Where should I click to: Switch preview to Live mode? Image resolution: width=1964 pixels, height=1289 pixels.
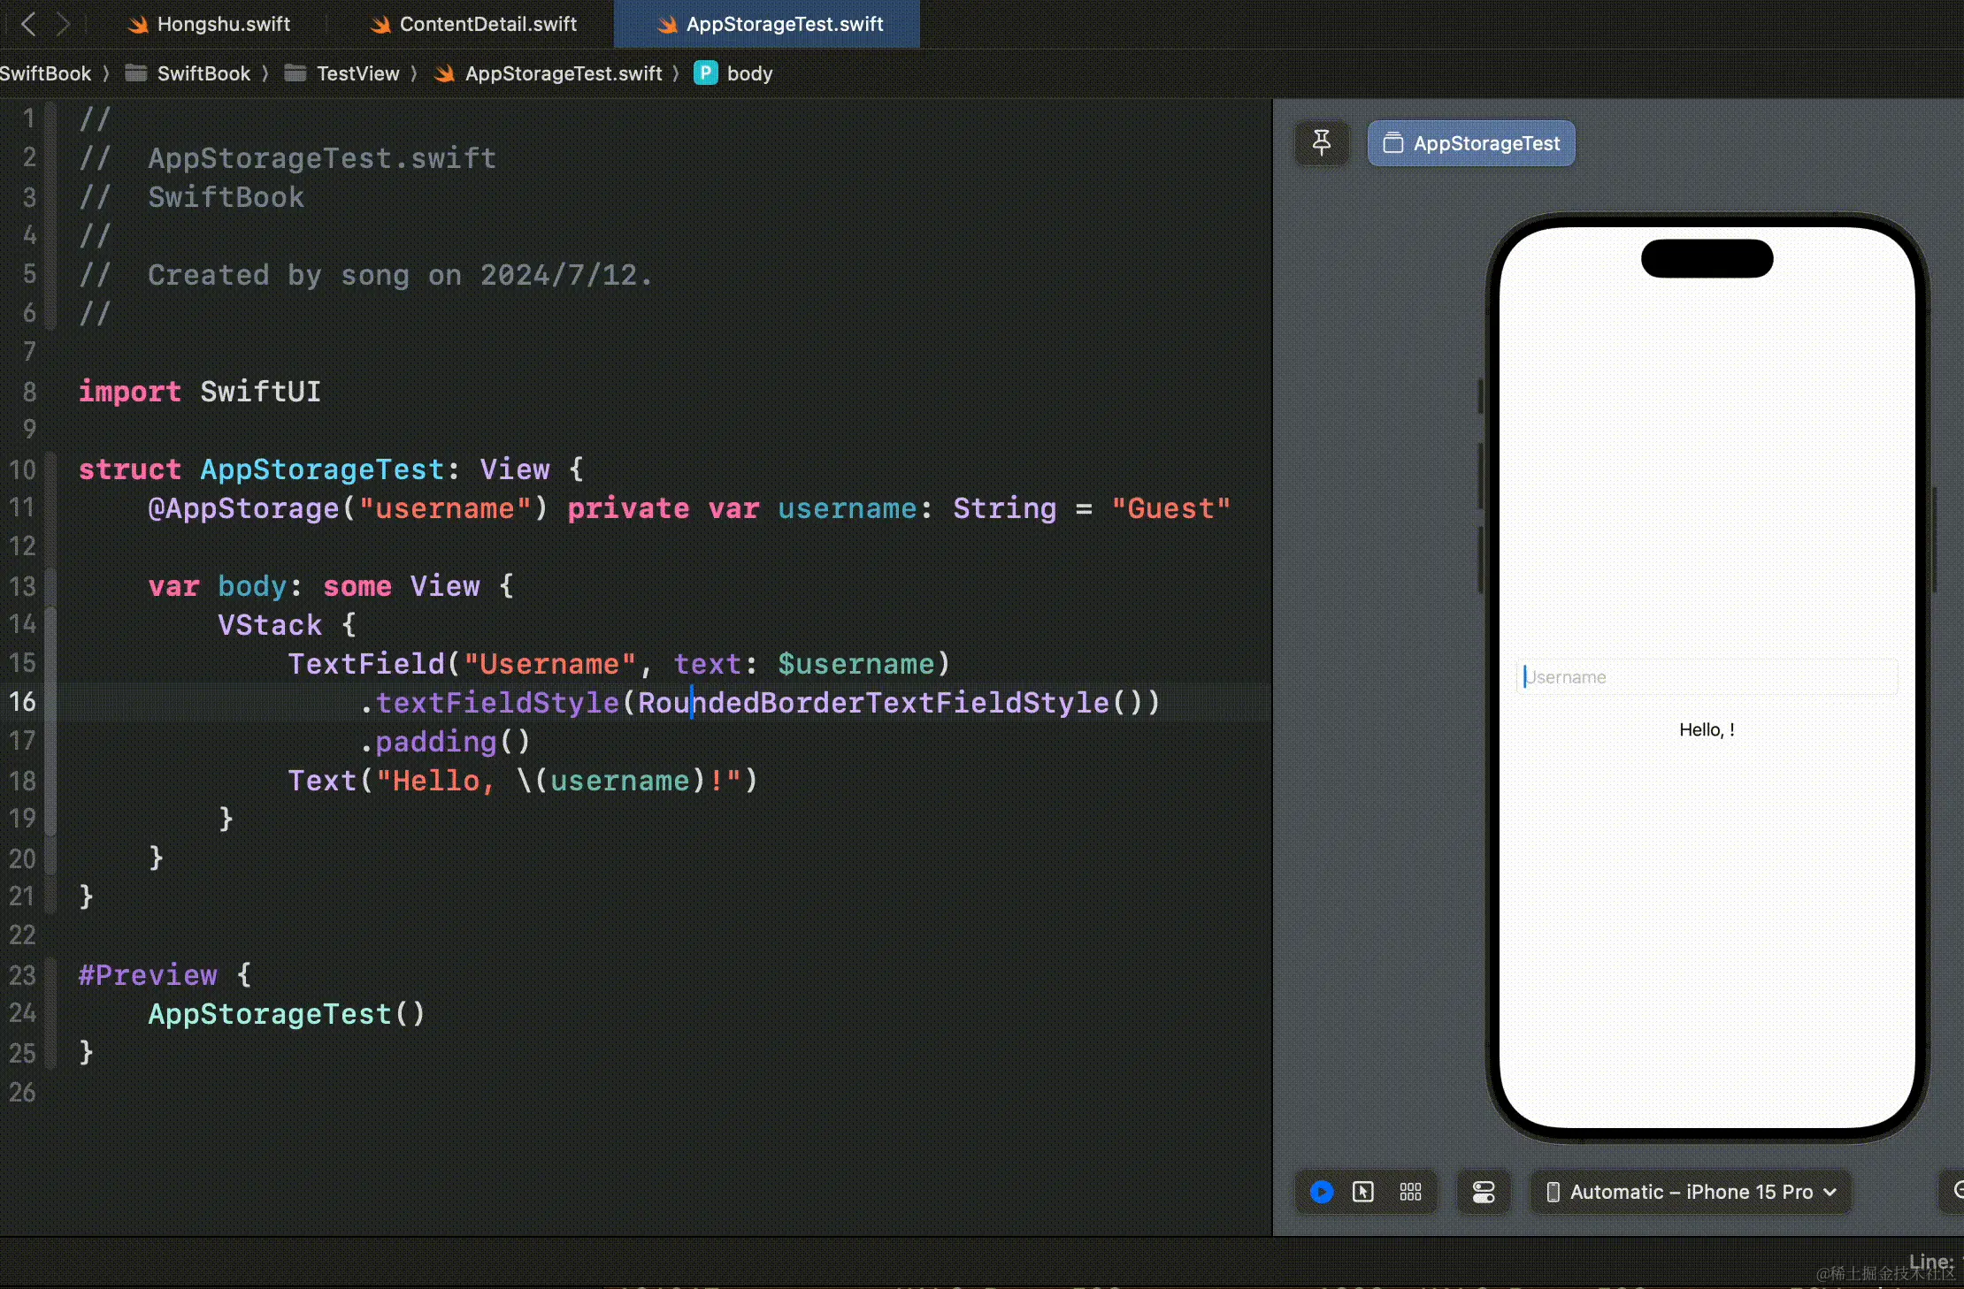click(1322, 1192)
